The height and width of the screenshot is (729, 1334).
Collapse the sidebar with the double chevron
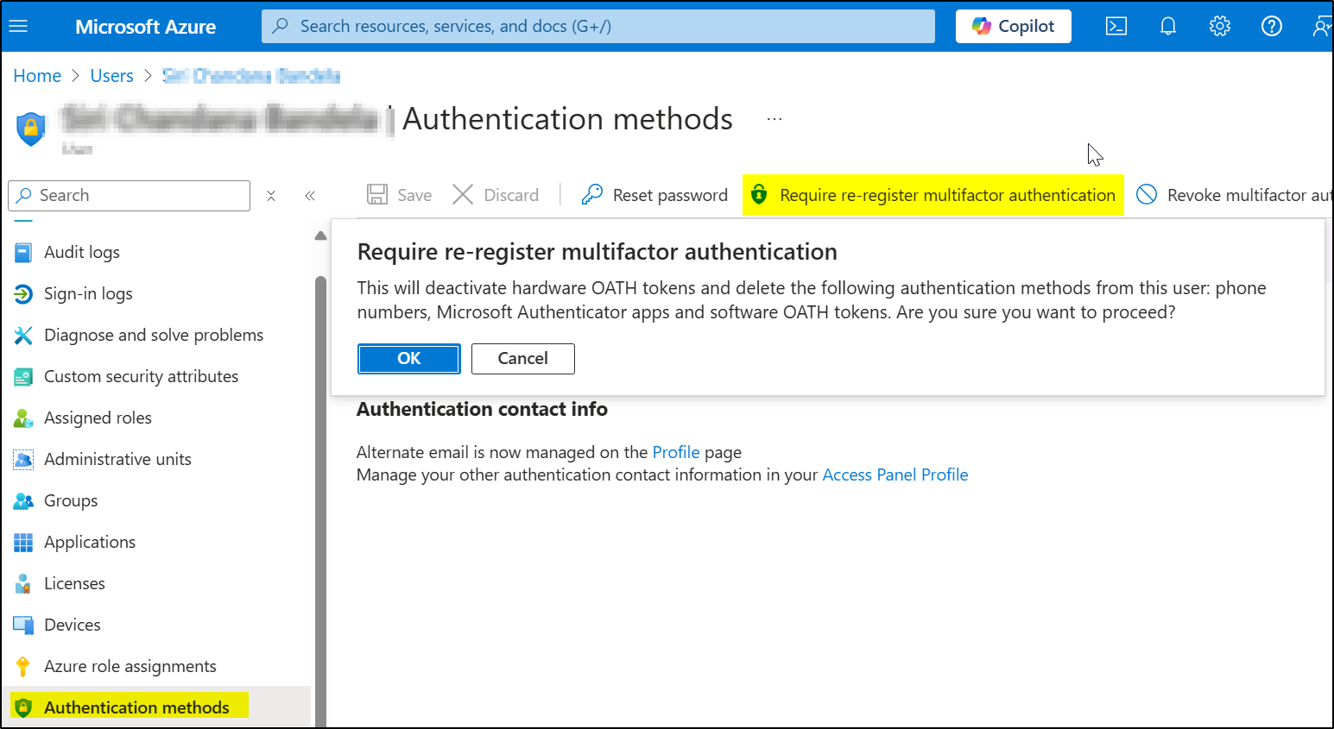click(x=311, y=195)
